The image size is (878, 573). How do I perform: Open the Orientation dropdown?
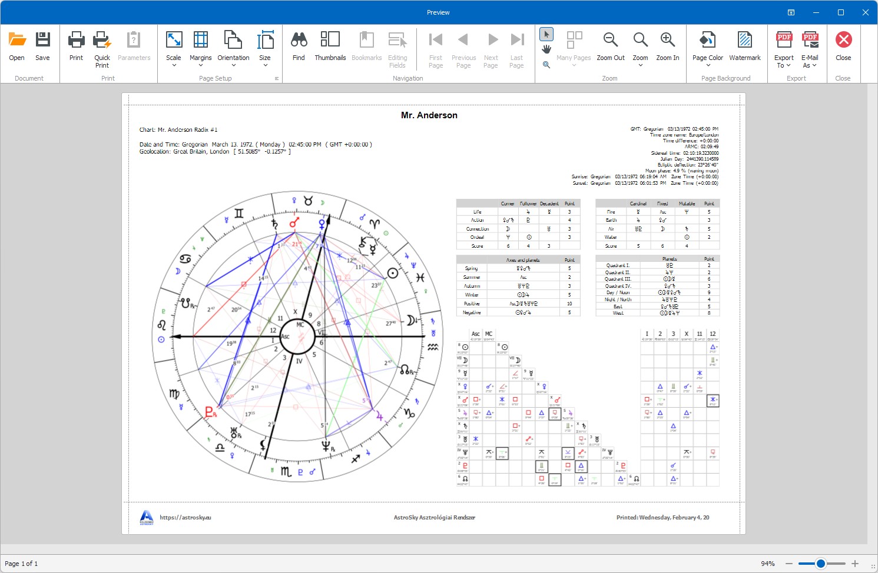(233, 49)
